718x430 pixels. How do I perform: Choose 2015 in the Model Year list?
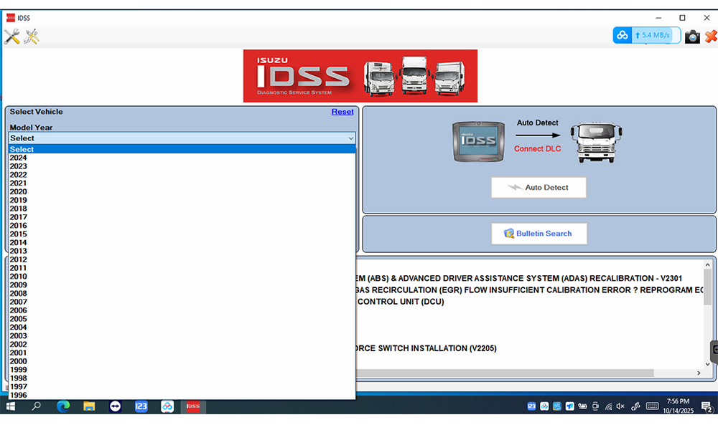19,234
